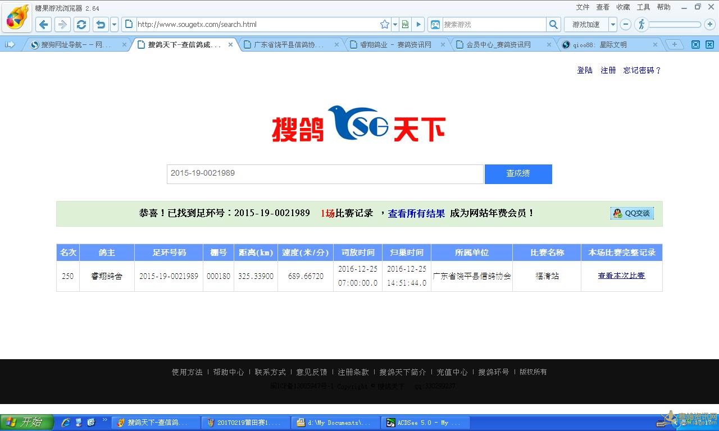Viewport: 719px width, 431px height.
Task: Click the 使用方法 footer link
Action: 187,372
